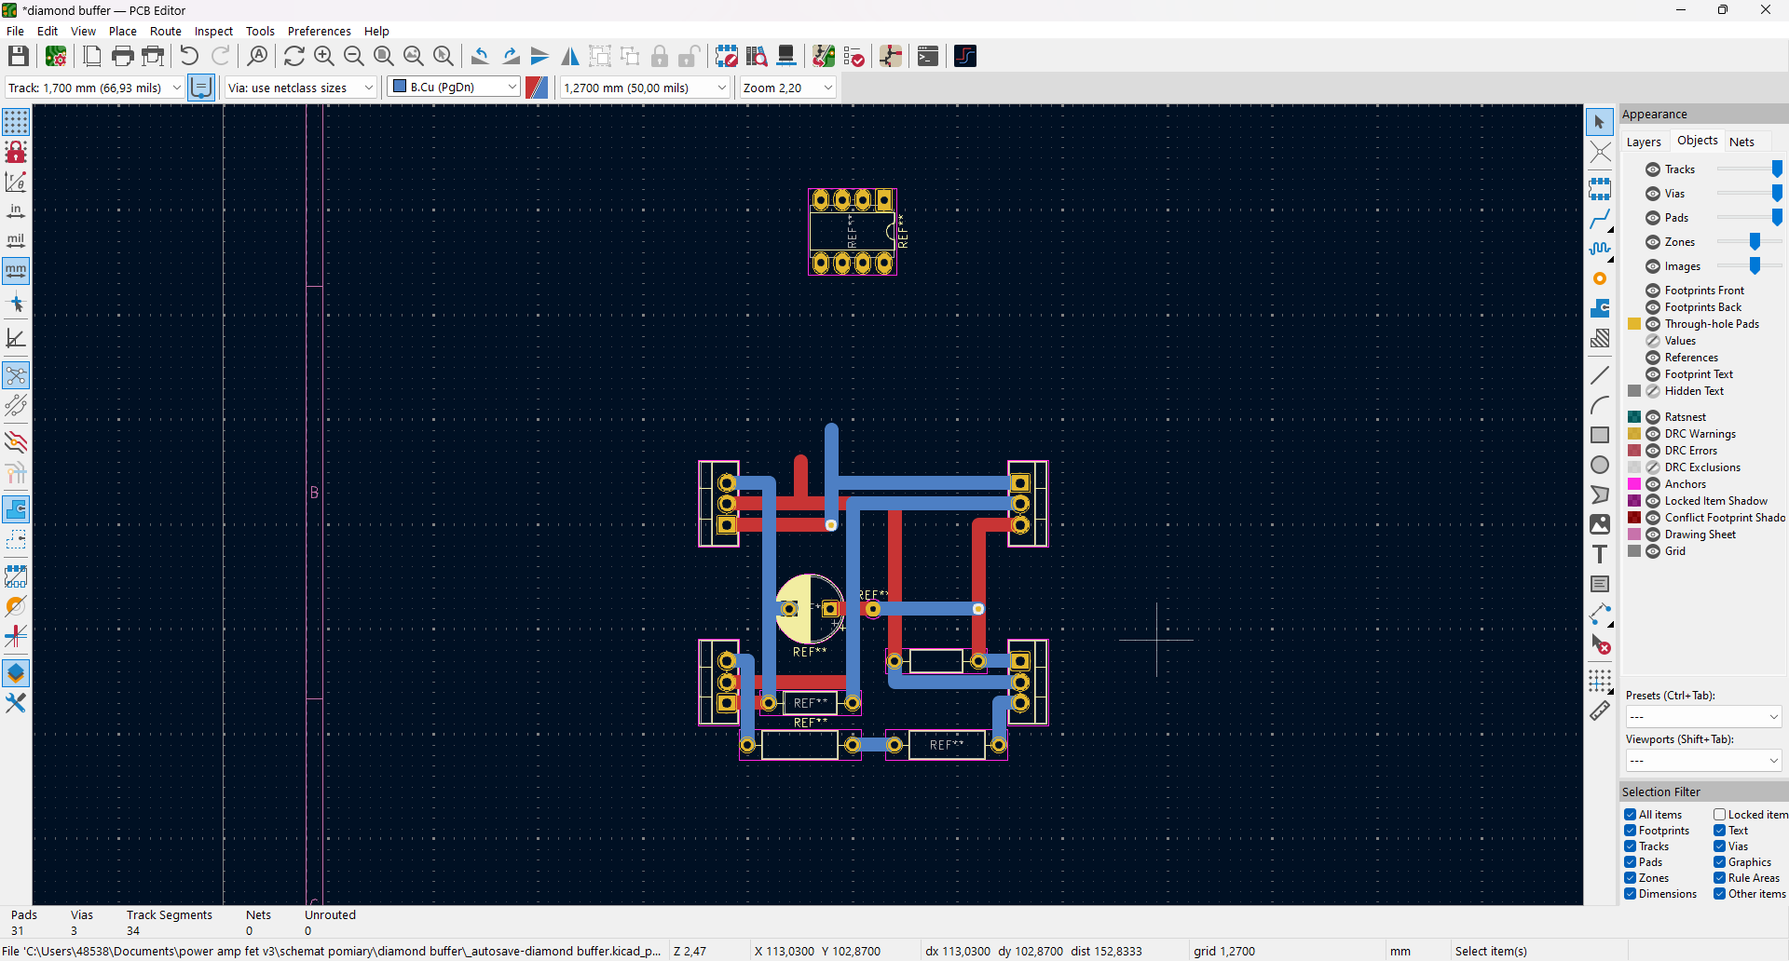Toggle the grid display icon
The height and width of the screenshot is (961, 1789).
point(16,122)
